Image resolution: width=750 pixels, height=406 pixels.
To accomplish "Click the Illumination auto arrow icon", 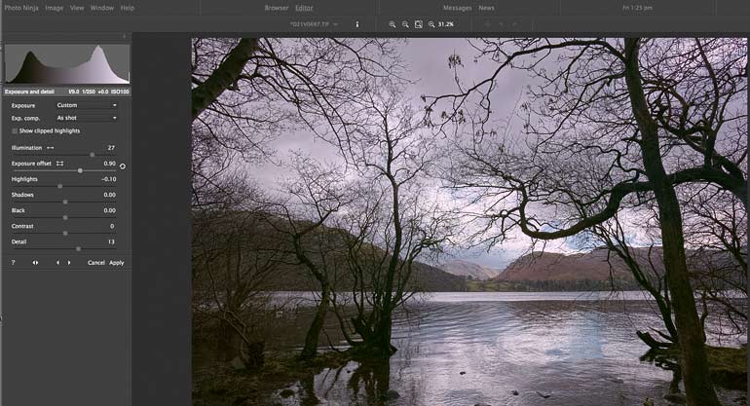I will [51, 148].
